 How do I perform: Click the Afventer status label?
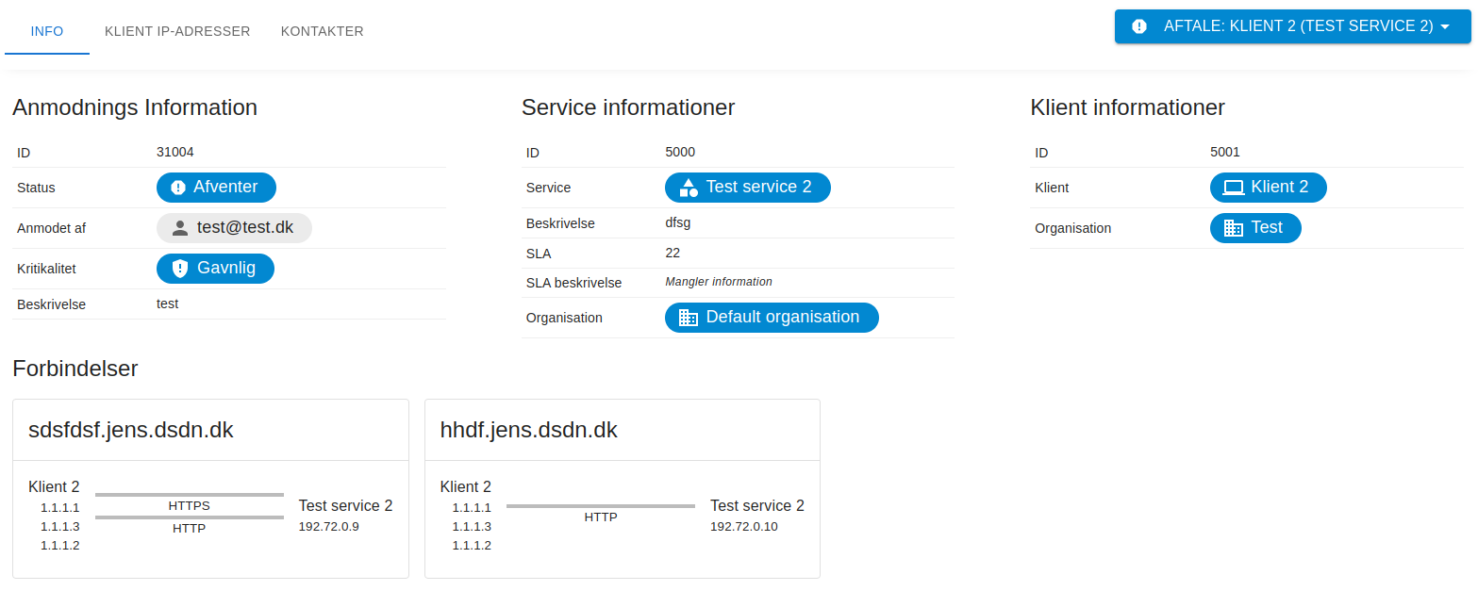coord(225,187)
